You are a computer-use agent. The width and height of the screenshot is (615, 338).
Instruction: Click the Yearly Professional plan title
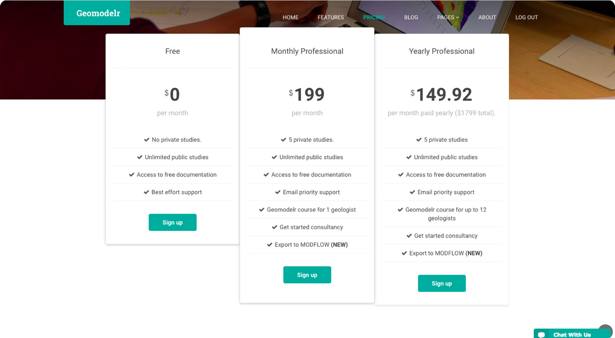(441, 51)
